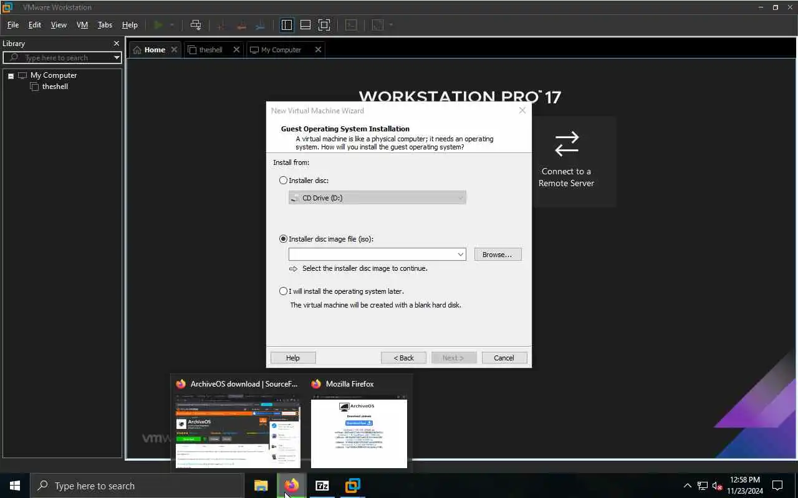Image resolution: width=798 pixels, height=498 pixels.
Task: Open the Tabs menu
Action: pos(105,25)
